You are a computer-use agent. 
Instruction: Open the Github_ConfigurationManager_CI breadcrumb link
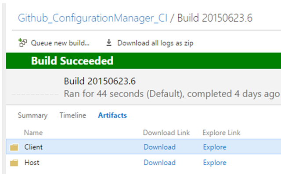(x=93, y=18)
